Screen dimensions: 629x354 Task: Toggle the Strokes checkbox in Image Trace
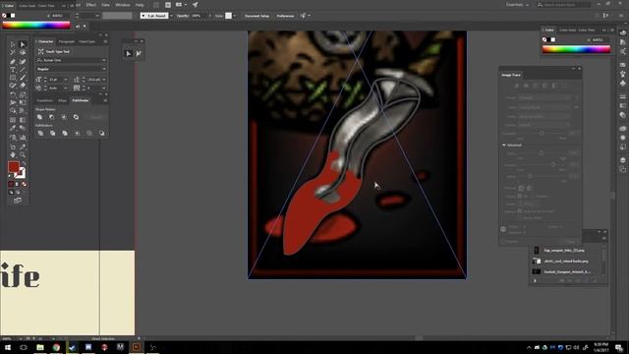coord(533,197)
